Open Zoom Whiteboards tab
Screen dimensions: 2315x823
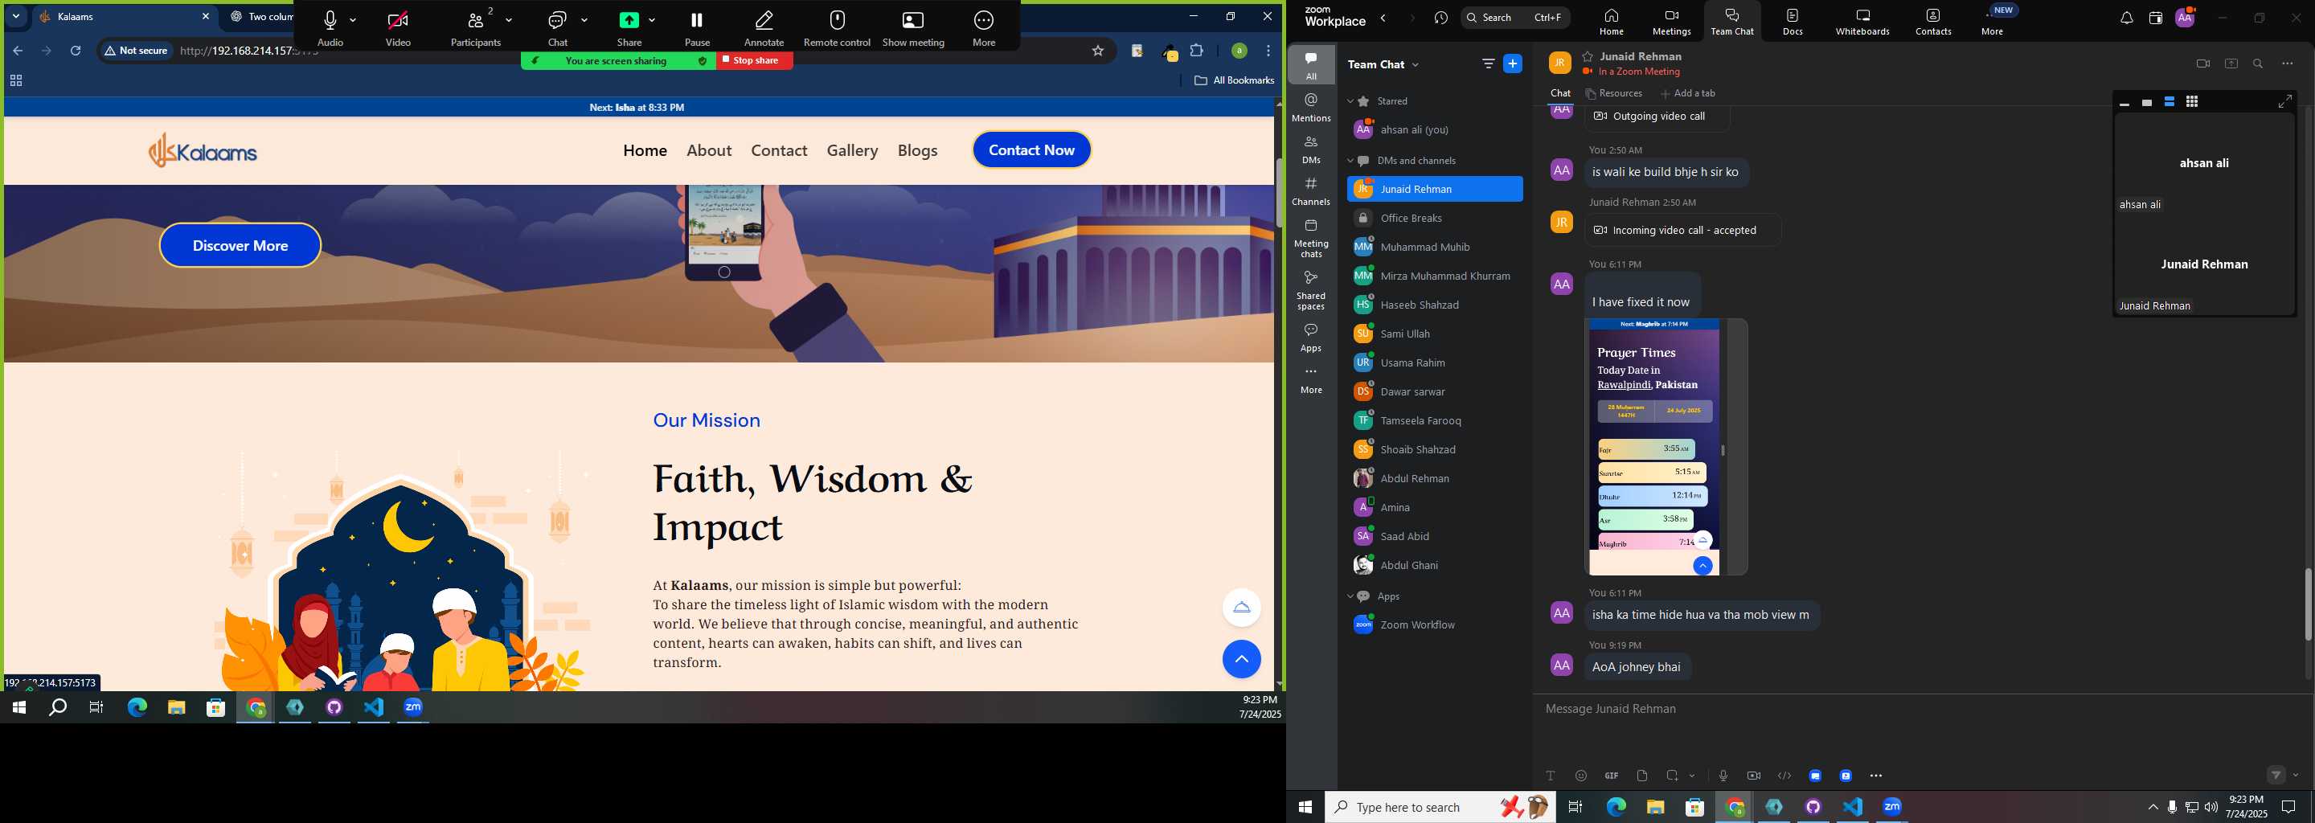coord(1862,23)
